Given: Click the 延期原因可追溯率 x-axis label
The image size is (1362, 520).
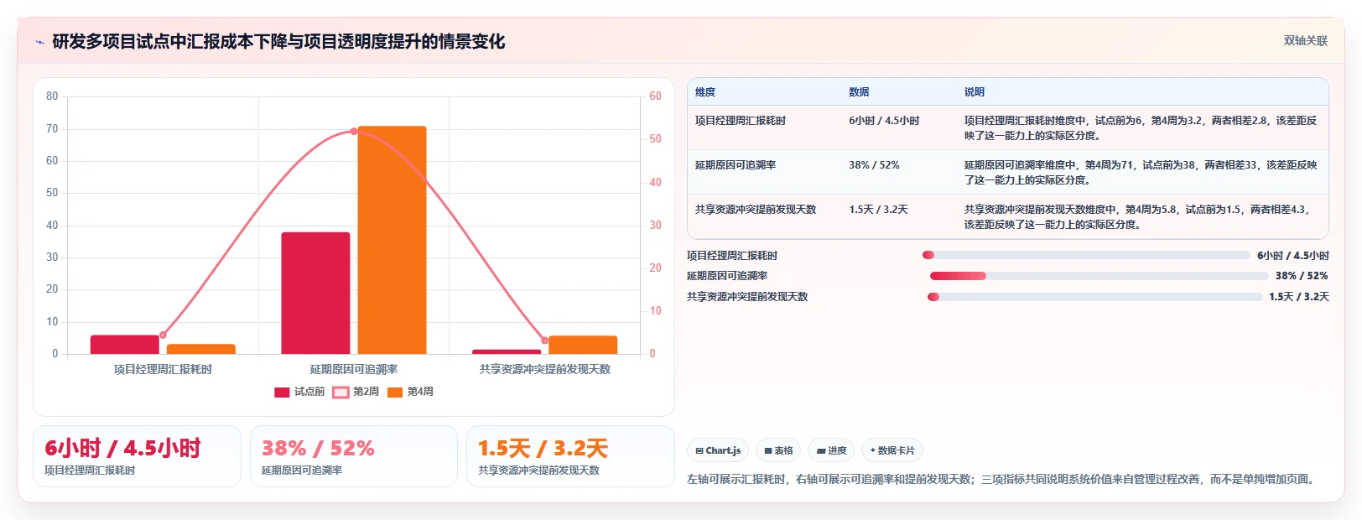Looking at the screenshot, I should (354, 369).
